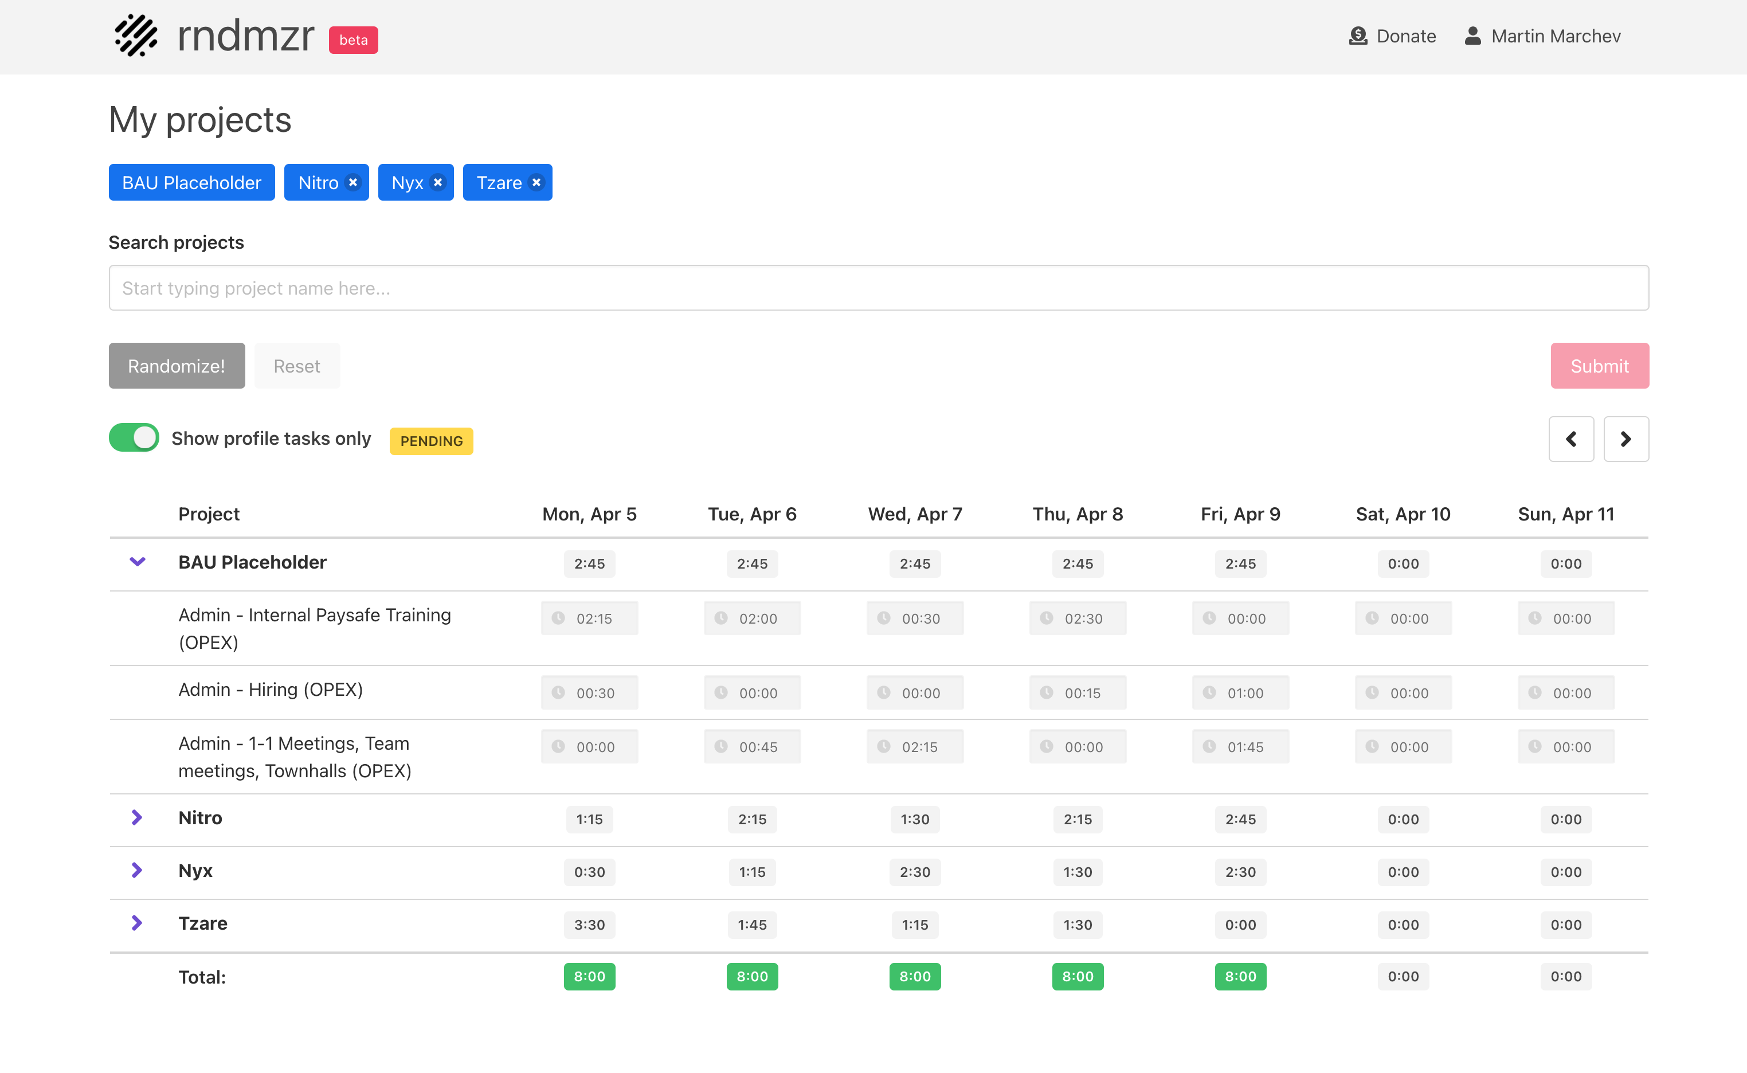This screenshot has height=1073, width=1747.
Task: Go to previous week with left arrow
Action: tap(1570, 439)
